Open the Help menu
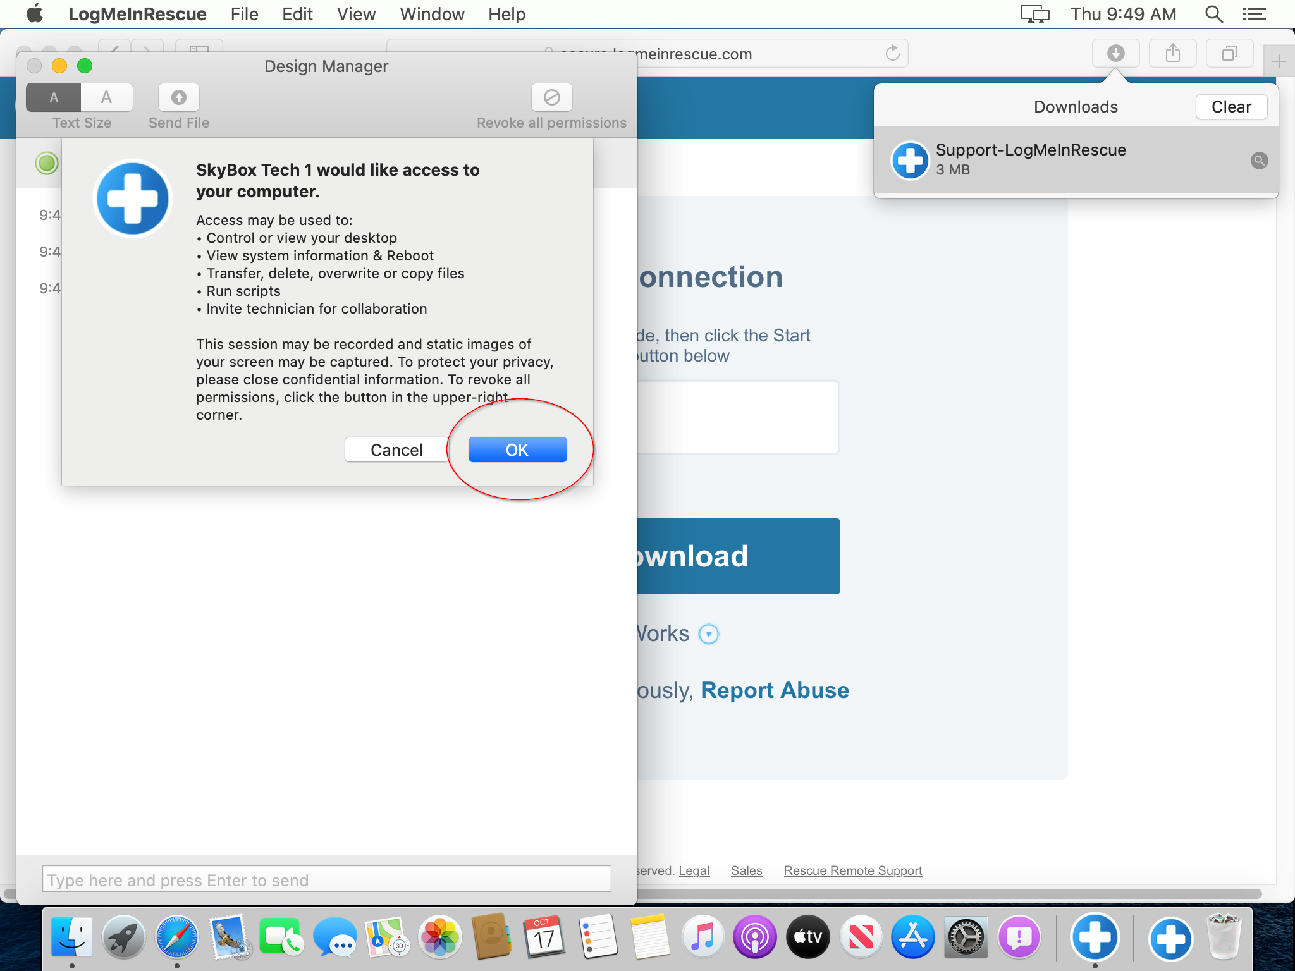The width and height of the screenshot is (1295, 971). 506,14
